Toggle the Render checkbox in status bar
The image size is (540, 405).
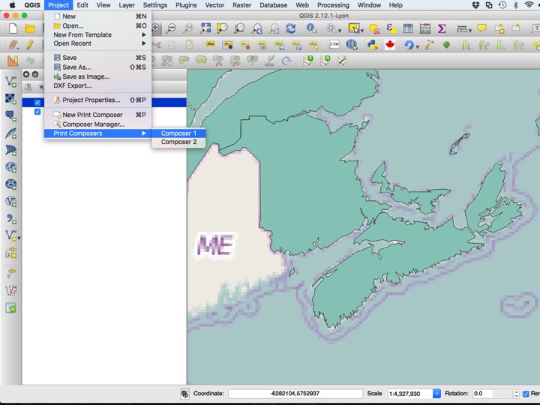pyautogui.click(x=526, y=394)
